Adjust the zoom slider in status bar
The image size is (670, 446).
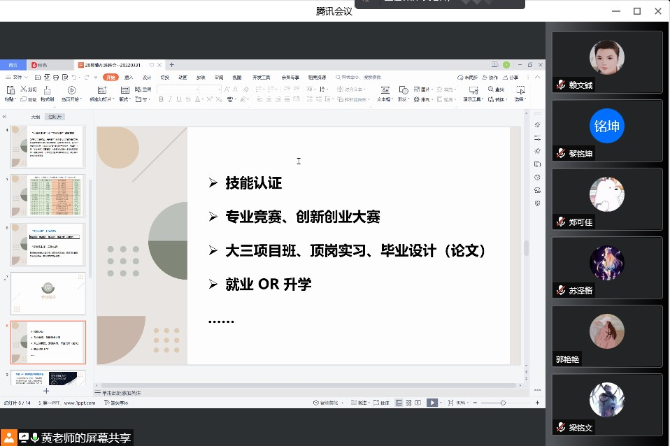(x=503, y=403)
